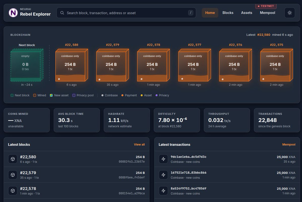
Task: Open the Mempool tab
Action: [x=268, y=13]
